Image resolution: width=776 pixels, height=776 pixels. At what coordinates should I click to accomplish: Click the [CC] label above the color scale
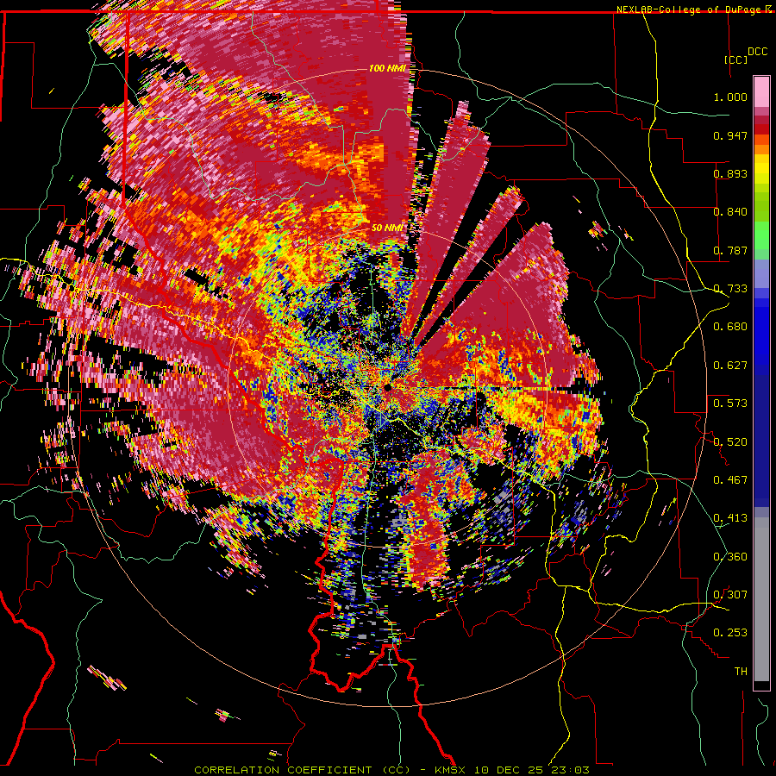tap(736, 59)
